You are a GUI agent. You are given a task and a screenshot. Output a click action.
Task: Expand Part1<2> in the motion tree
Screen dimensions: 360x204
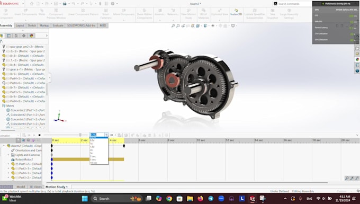[x=8, y=164]
